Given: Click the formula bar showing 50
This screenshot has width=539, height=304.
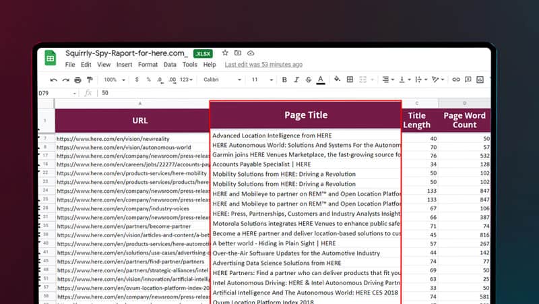Looking at the screenshot, I should (296, 93).
